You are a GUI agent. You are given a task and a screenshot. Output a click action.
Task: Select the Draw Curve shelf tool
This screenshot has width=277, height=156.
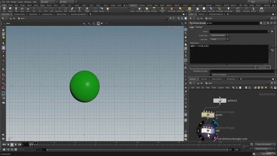pyautogui.click(x=59, y=10)
